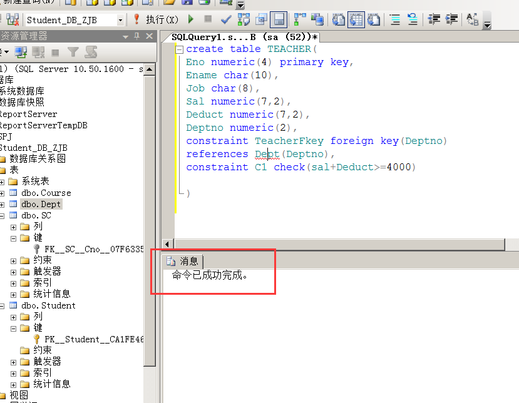Open the SQL toolbar overflow options arrow

tap(487, 24)
